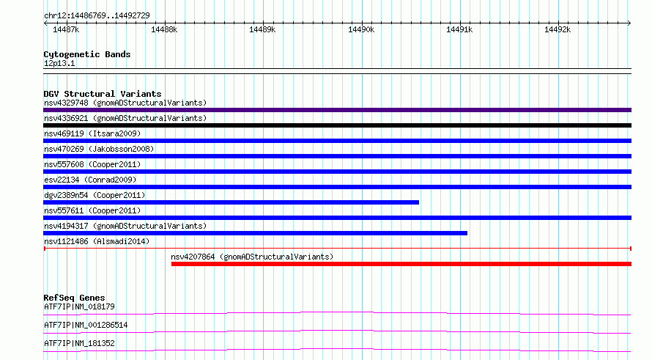The width and height of the screenshot is (652, 360).
Task: Select the 14489k ruler label
Action: tap(262, 29)
